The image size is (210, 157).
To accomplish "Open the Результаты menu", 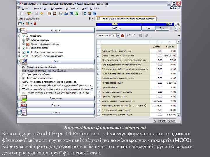I will coord(72,8).
